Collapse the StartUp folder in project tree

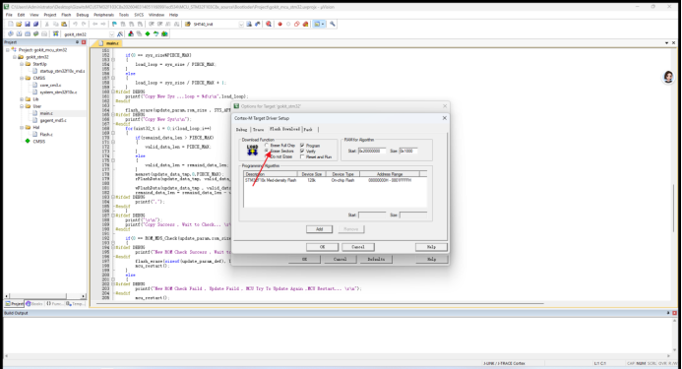pyautogui.click(x=22, y=64)
